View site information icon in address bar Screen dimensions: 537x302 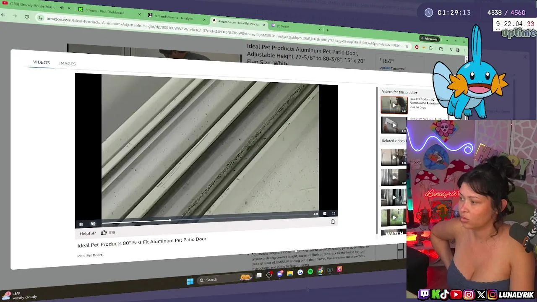tap(40, 18)
